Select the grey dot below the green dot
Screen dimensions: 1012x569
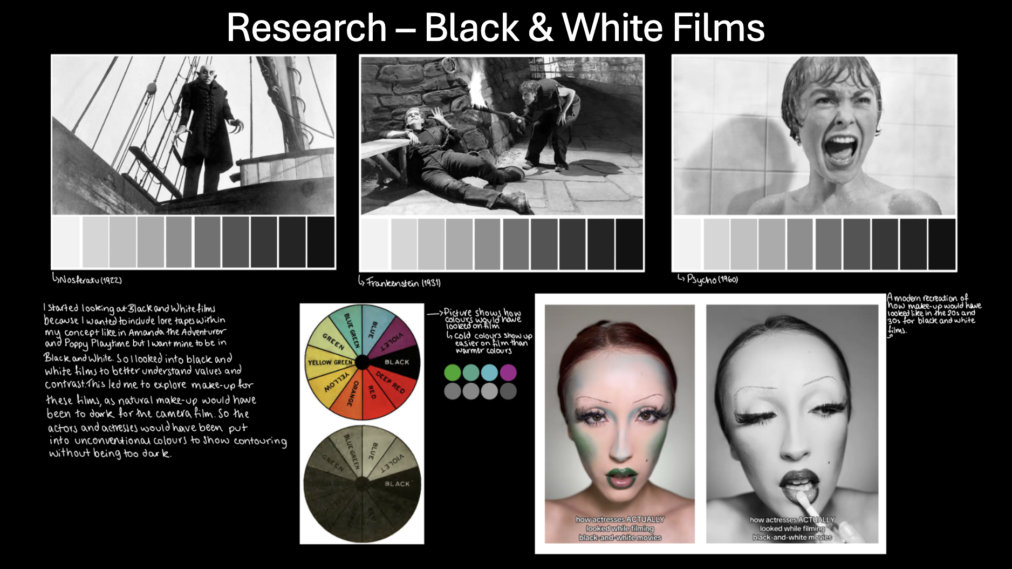(x=453, y=391)
